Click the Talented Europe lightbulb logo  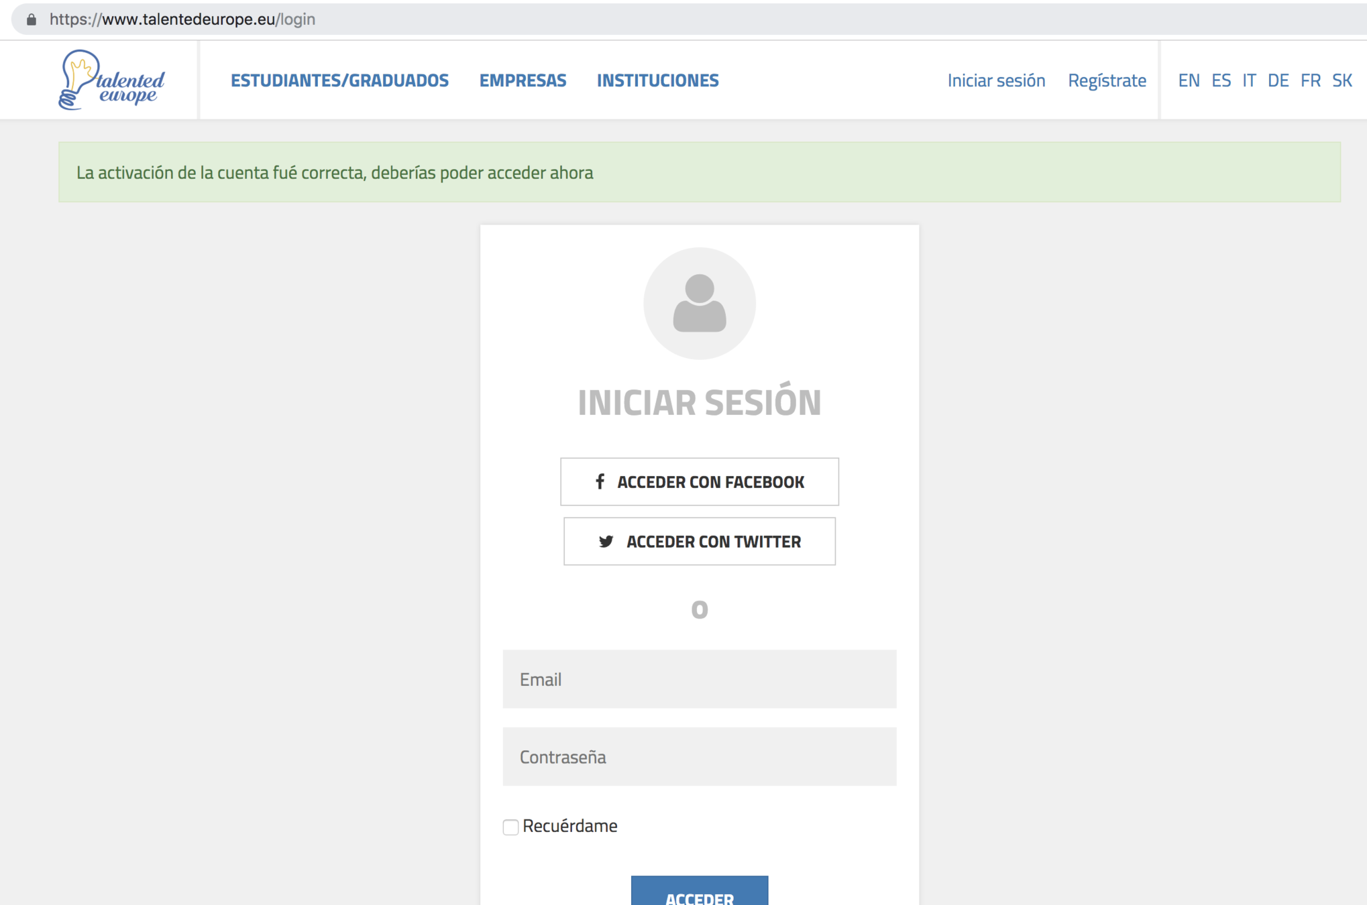point(111,80)
